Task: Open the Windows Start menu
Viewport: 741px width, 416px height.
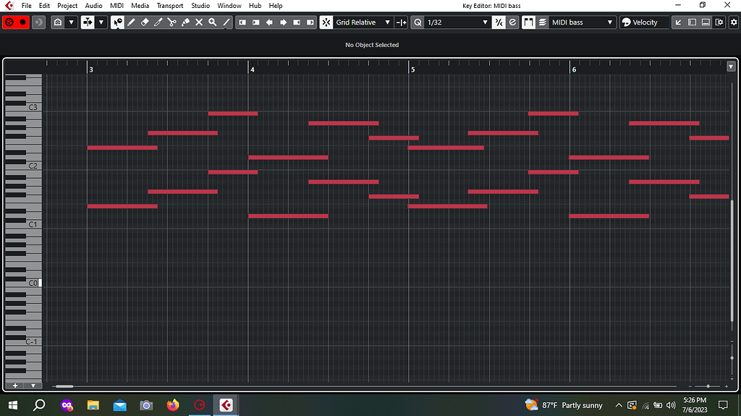Action: pyautogui.click(x=13, y=405)
